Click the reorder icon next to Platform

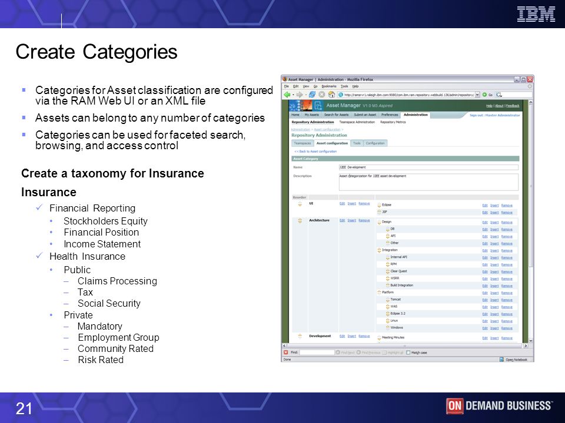pyautogui.click(x=379, y=292)
